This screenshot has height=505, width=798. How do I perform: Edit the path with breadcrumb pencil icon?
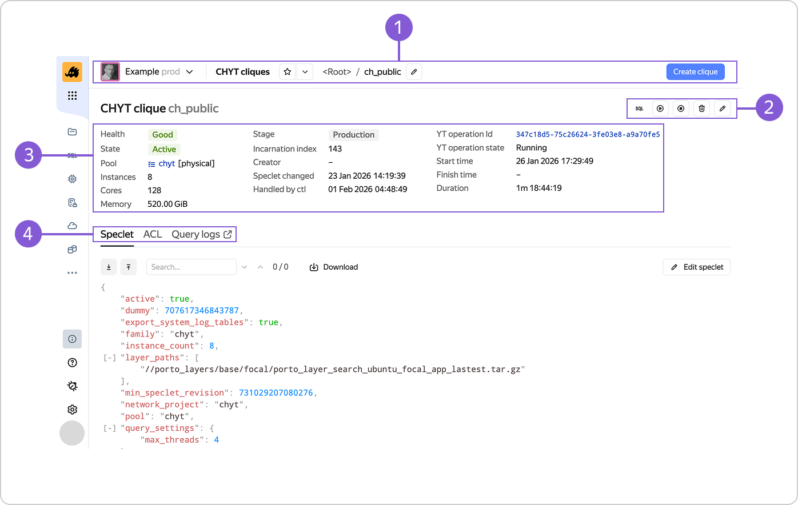coord(414,72)
